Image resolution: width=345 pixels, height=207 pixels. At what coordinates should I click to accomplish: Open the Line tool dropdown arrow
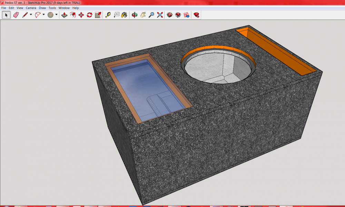pyautogui.click(x=31, y=15)
